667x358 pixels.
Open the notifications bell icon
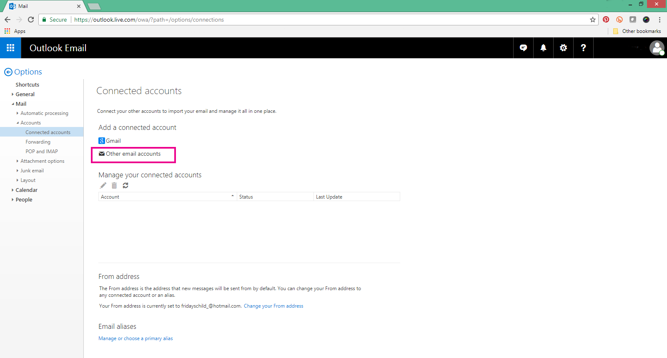click(x=543, y=48)
